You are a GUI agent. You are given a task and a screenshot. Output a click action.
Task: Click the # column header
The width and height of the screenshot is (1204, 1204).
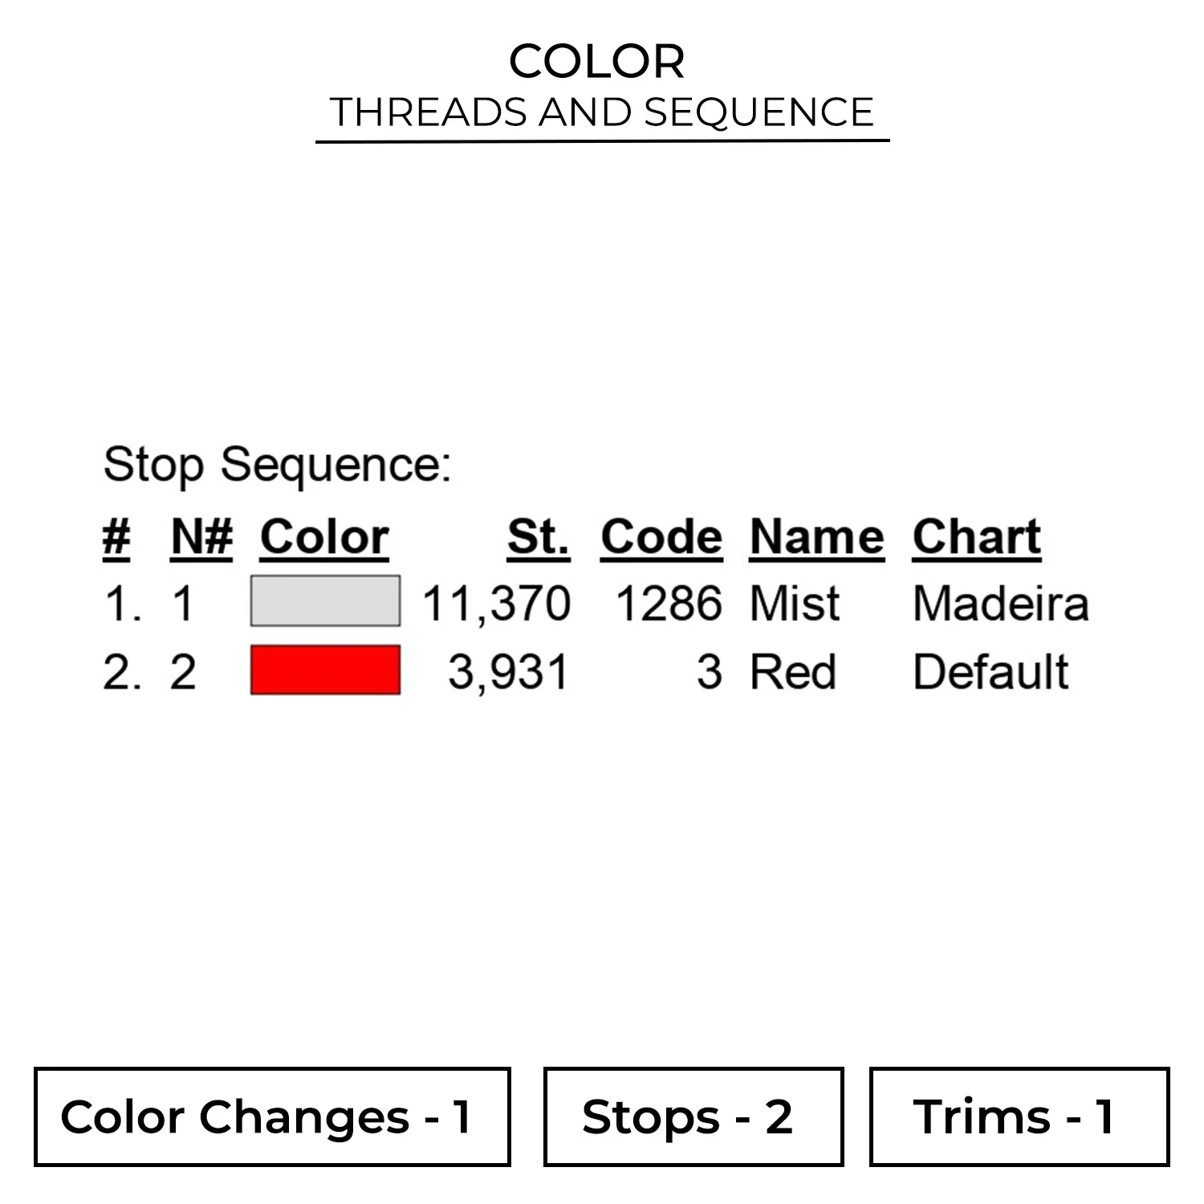tap(116, 536)
